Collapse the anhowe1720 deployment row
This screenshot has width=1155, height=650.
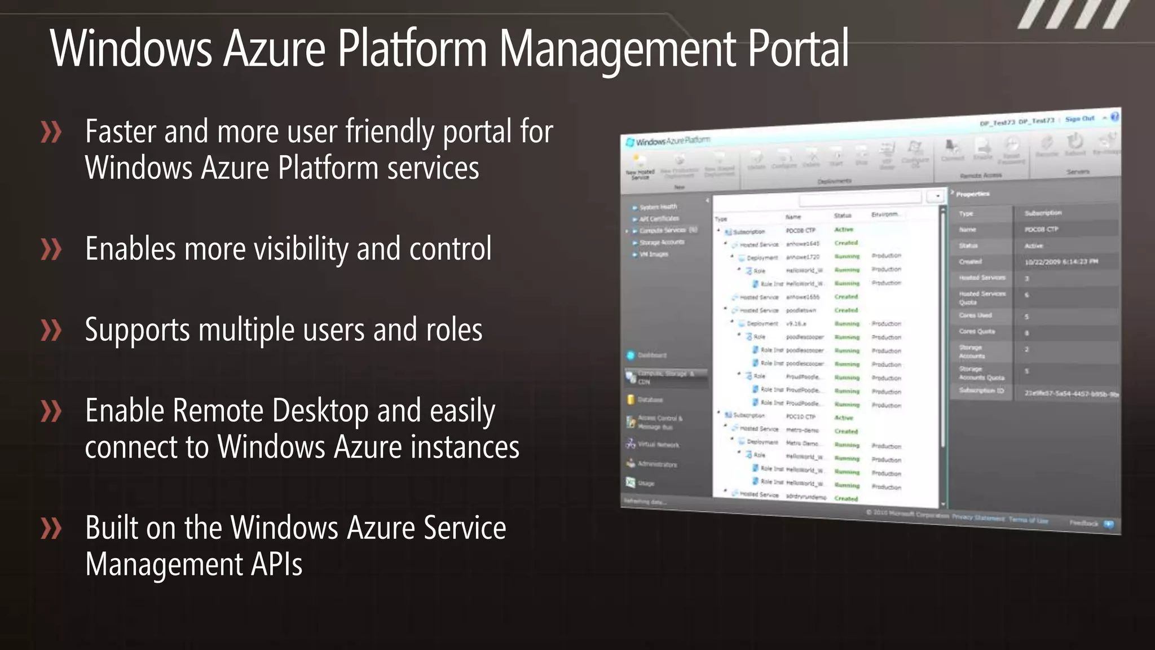click(x=733, y=257)
